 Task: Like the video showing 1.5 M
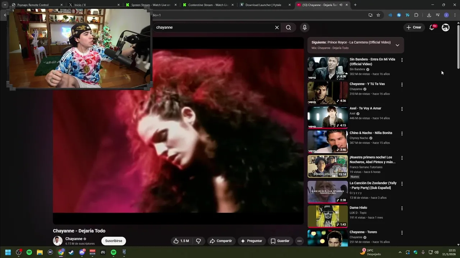[181, 241]
